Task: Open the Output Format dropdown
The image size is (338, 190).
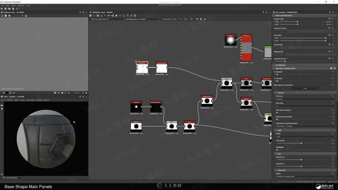Action: coord(305,31)
